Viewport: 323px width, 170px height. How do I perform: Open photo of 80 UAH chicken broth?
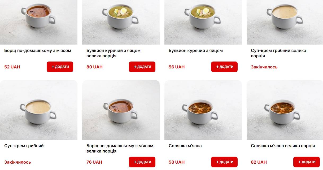tap(121, 22)
